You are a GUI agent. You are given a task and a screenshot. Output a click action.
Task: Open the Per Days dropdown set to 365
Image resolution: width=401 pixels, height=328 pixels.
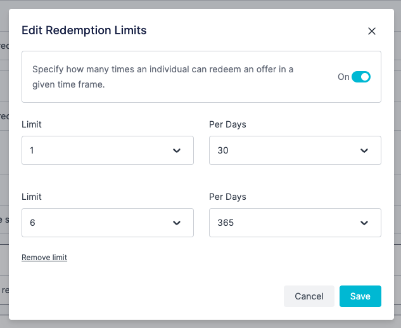(x=295, y=223)
